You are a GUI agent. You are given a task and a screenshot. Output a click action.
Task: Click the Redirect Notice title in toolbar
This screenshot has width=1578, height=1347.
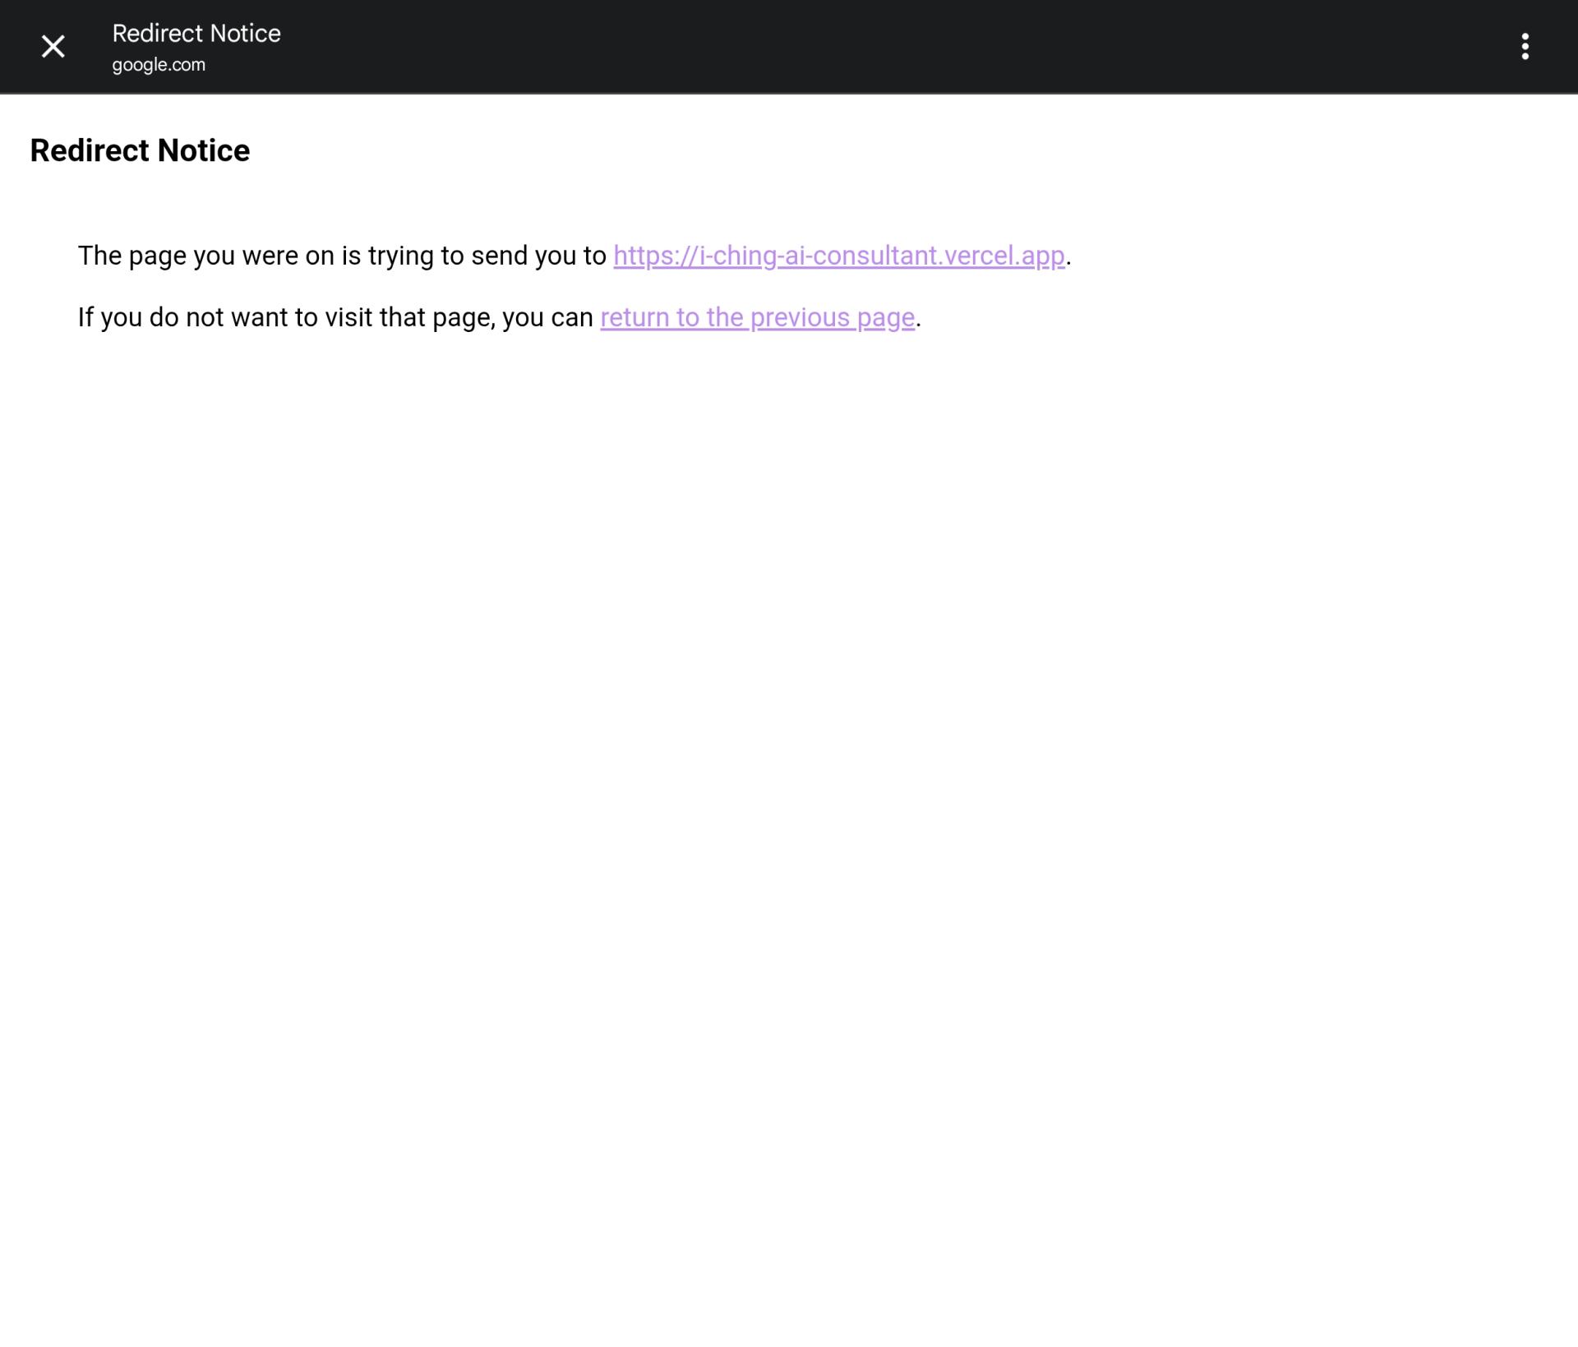pyautogui.click(x=196, y=34)
